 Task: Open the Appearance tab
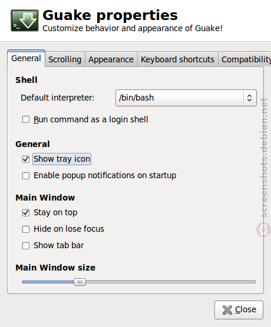111,59
